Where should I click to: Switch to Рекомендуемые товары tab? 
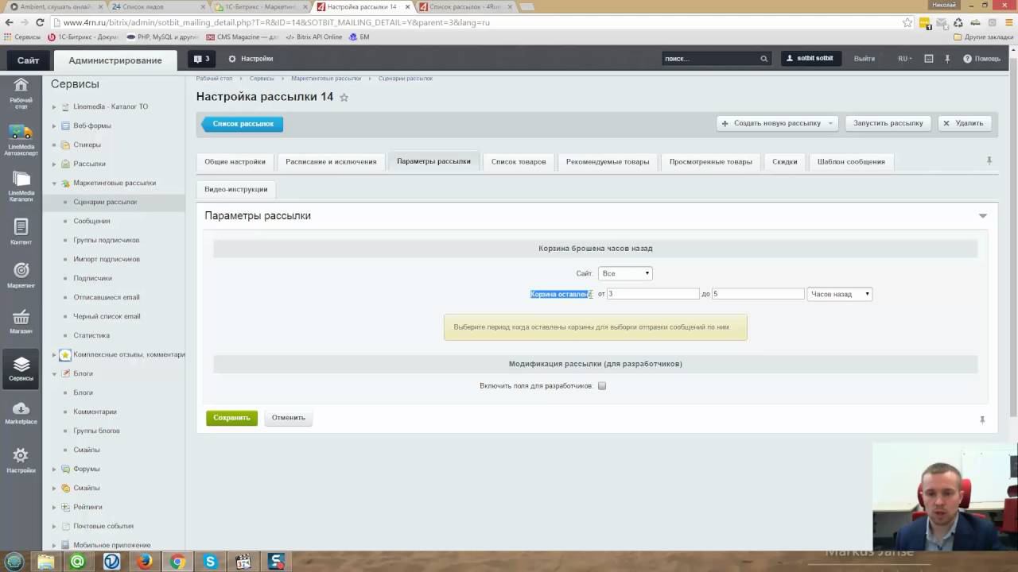point(608,161)
